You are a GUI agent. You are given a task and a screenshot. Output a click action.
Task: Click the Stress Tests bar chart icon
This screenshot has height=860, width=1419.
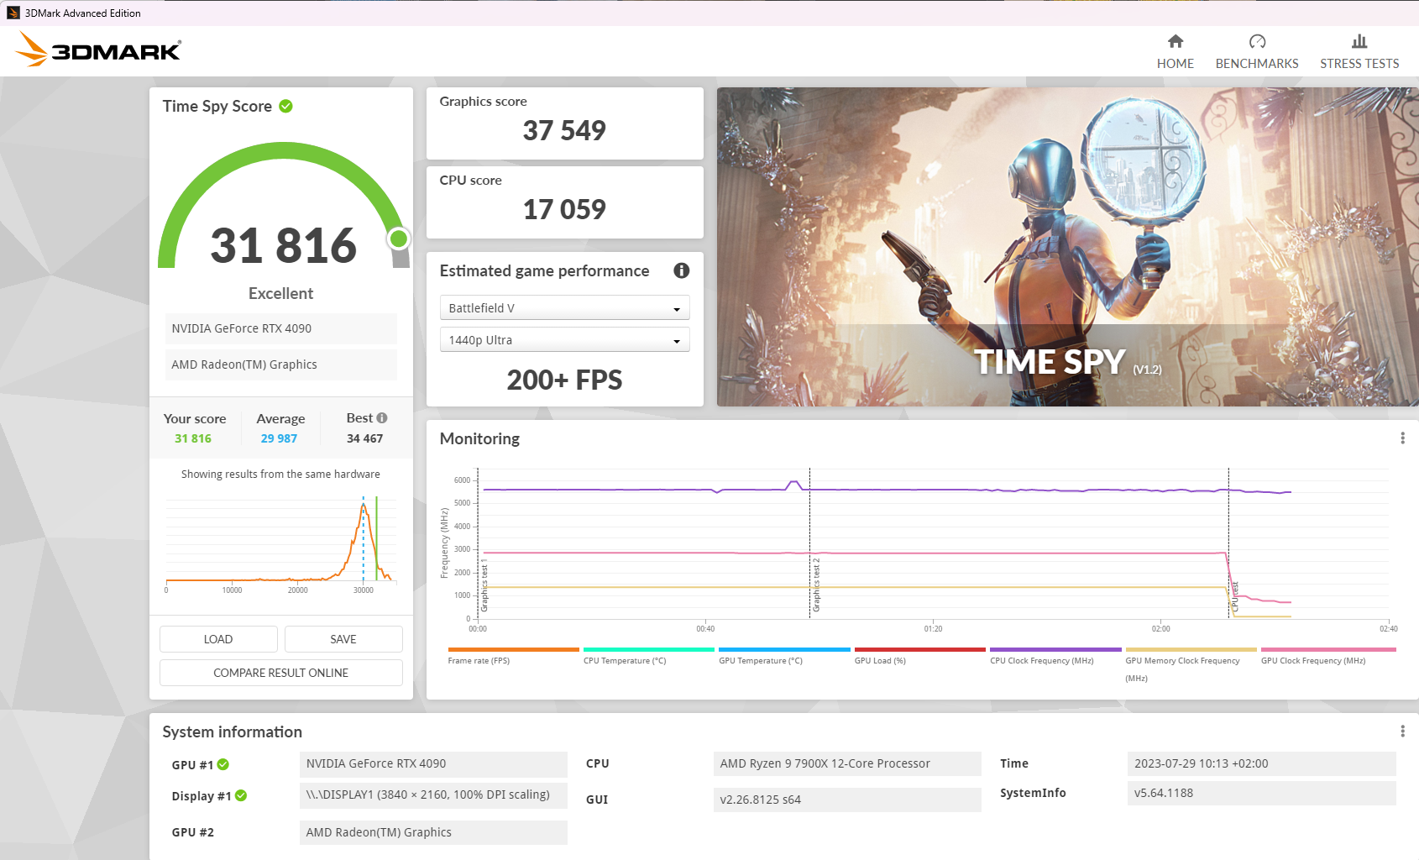click(x=1359, y=41)
